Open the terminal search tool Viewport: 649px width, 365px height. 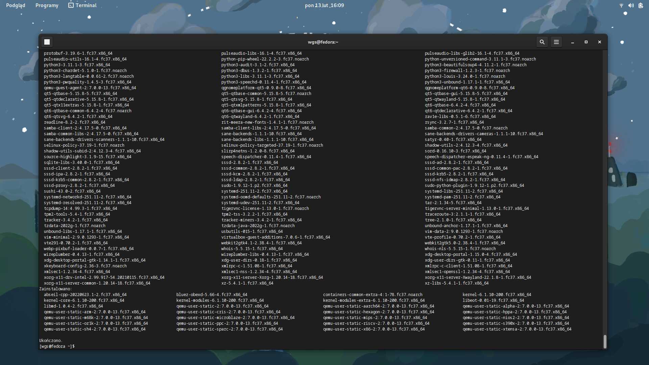pos(542,42)
